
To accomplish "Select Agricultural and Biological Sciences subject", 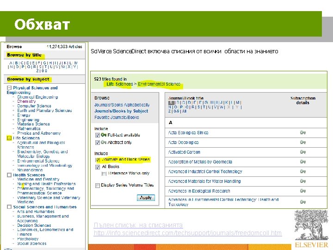I will [x=41, y=145].
